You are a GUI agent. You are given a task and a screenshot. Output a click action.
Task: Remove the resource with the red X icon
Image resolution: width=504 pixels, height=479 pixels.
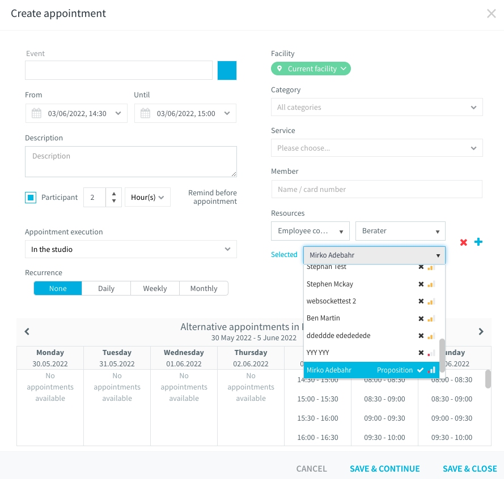click(463, 242)
